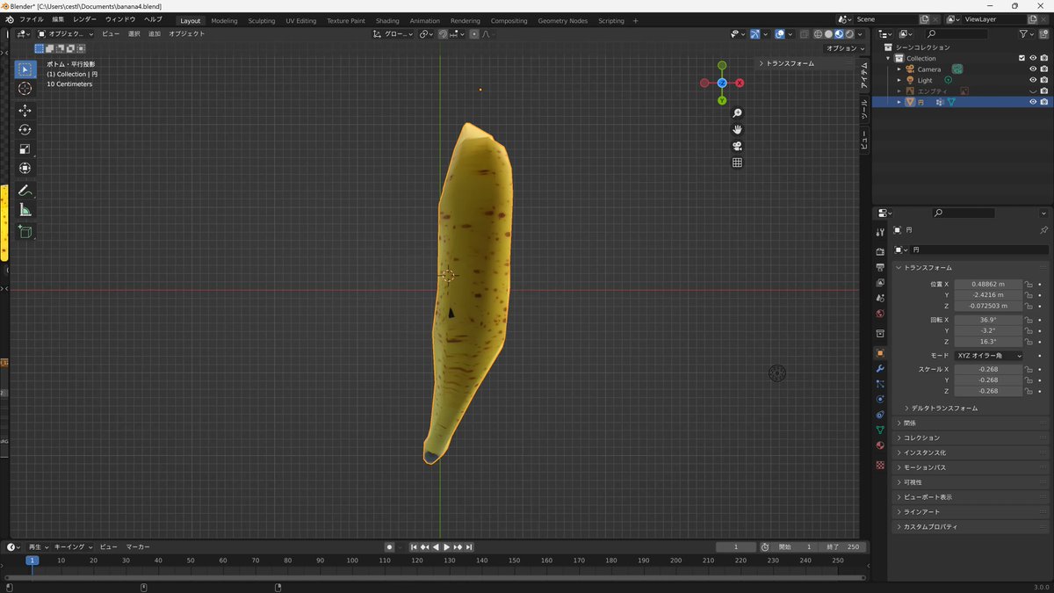Select the Rotate tool
Screen dimensions: 1054x593
[25, 130]
